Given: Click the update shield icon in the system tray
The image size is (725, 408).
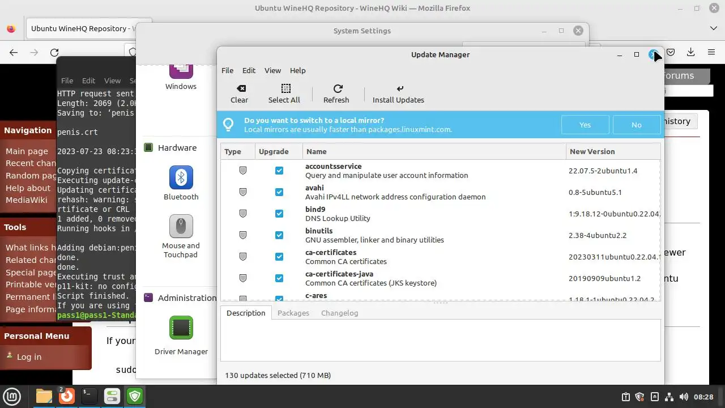Looking at the screenshot, I should pos(639,397).
